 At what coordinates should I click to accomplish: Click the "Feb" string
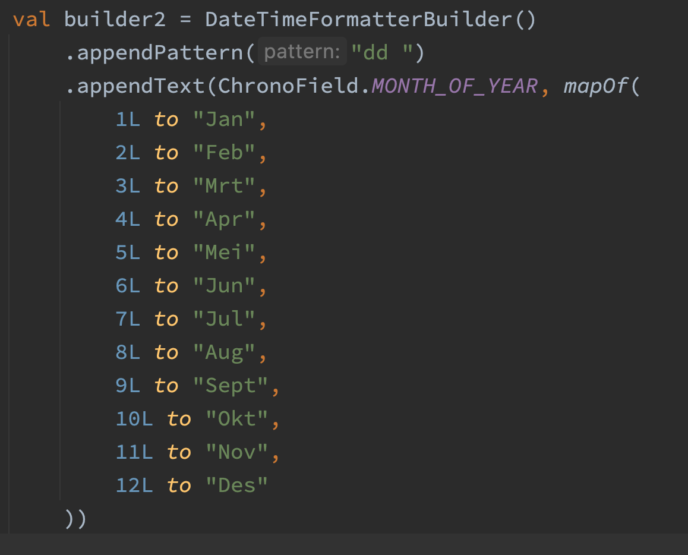224,153
